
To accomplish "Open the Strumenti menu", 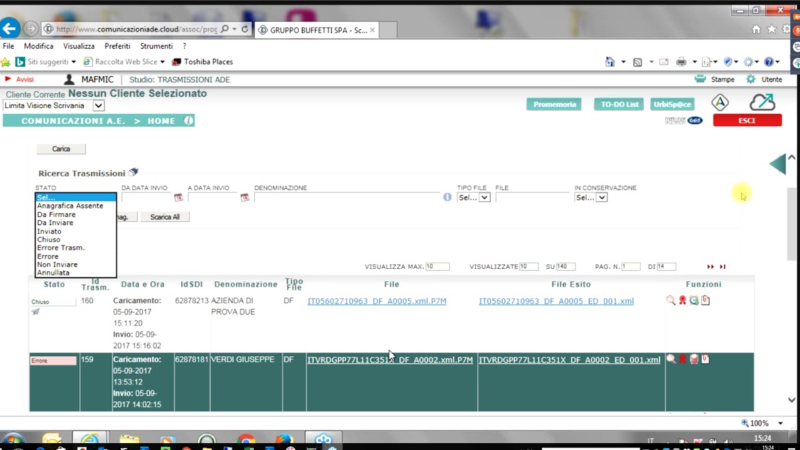I will coord(156,46).
